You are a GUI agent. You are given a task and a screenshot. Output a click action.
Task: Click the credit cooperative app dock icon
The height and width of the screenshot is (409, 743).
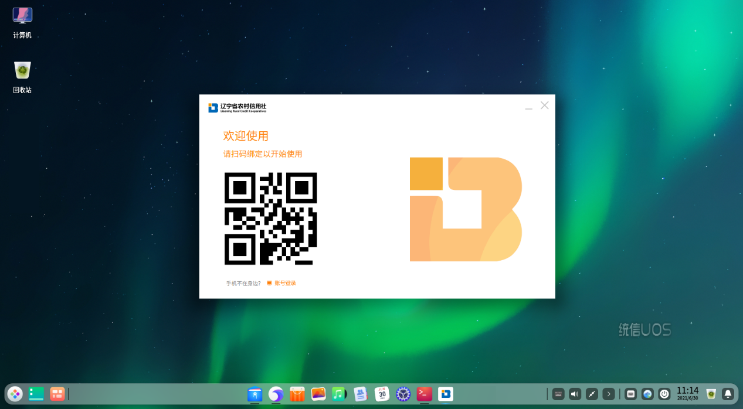(446, 394)
